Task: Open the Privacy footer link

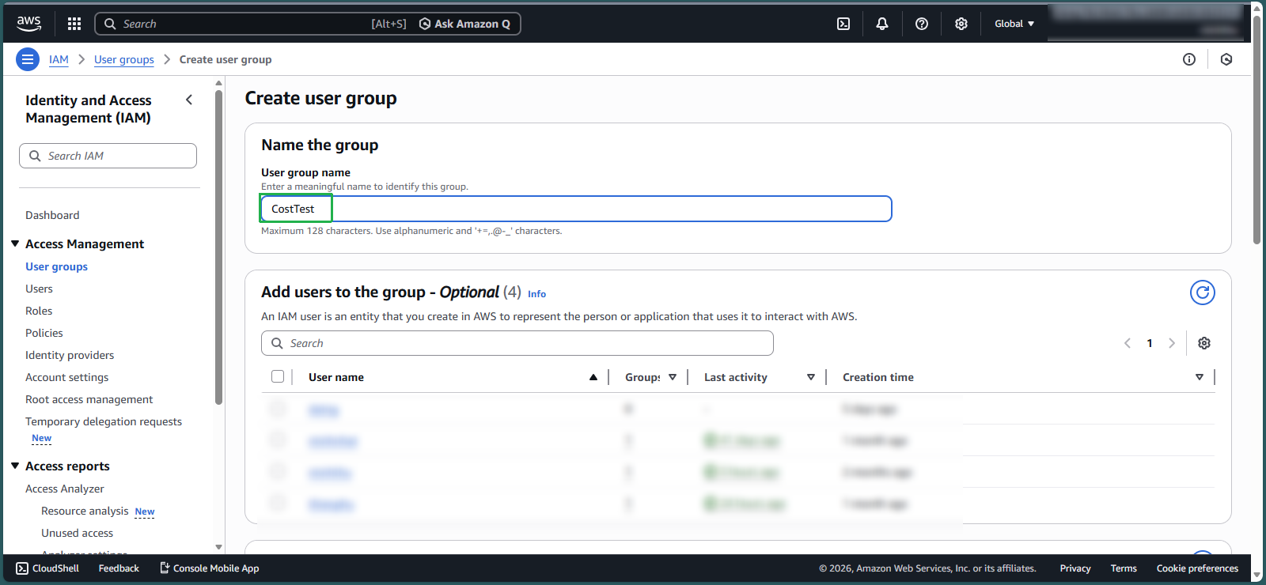Action: click(x=1075, y=568)
